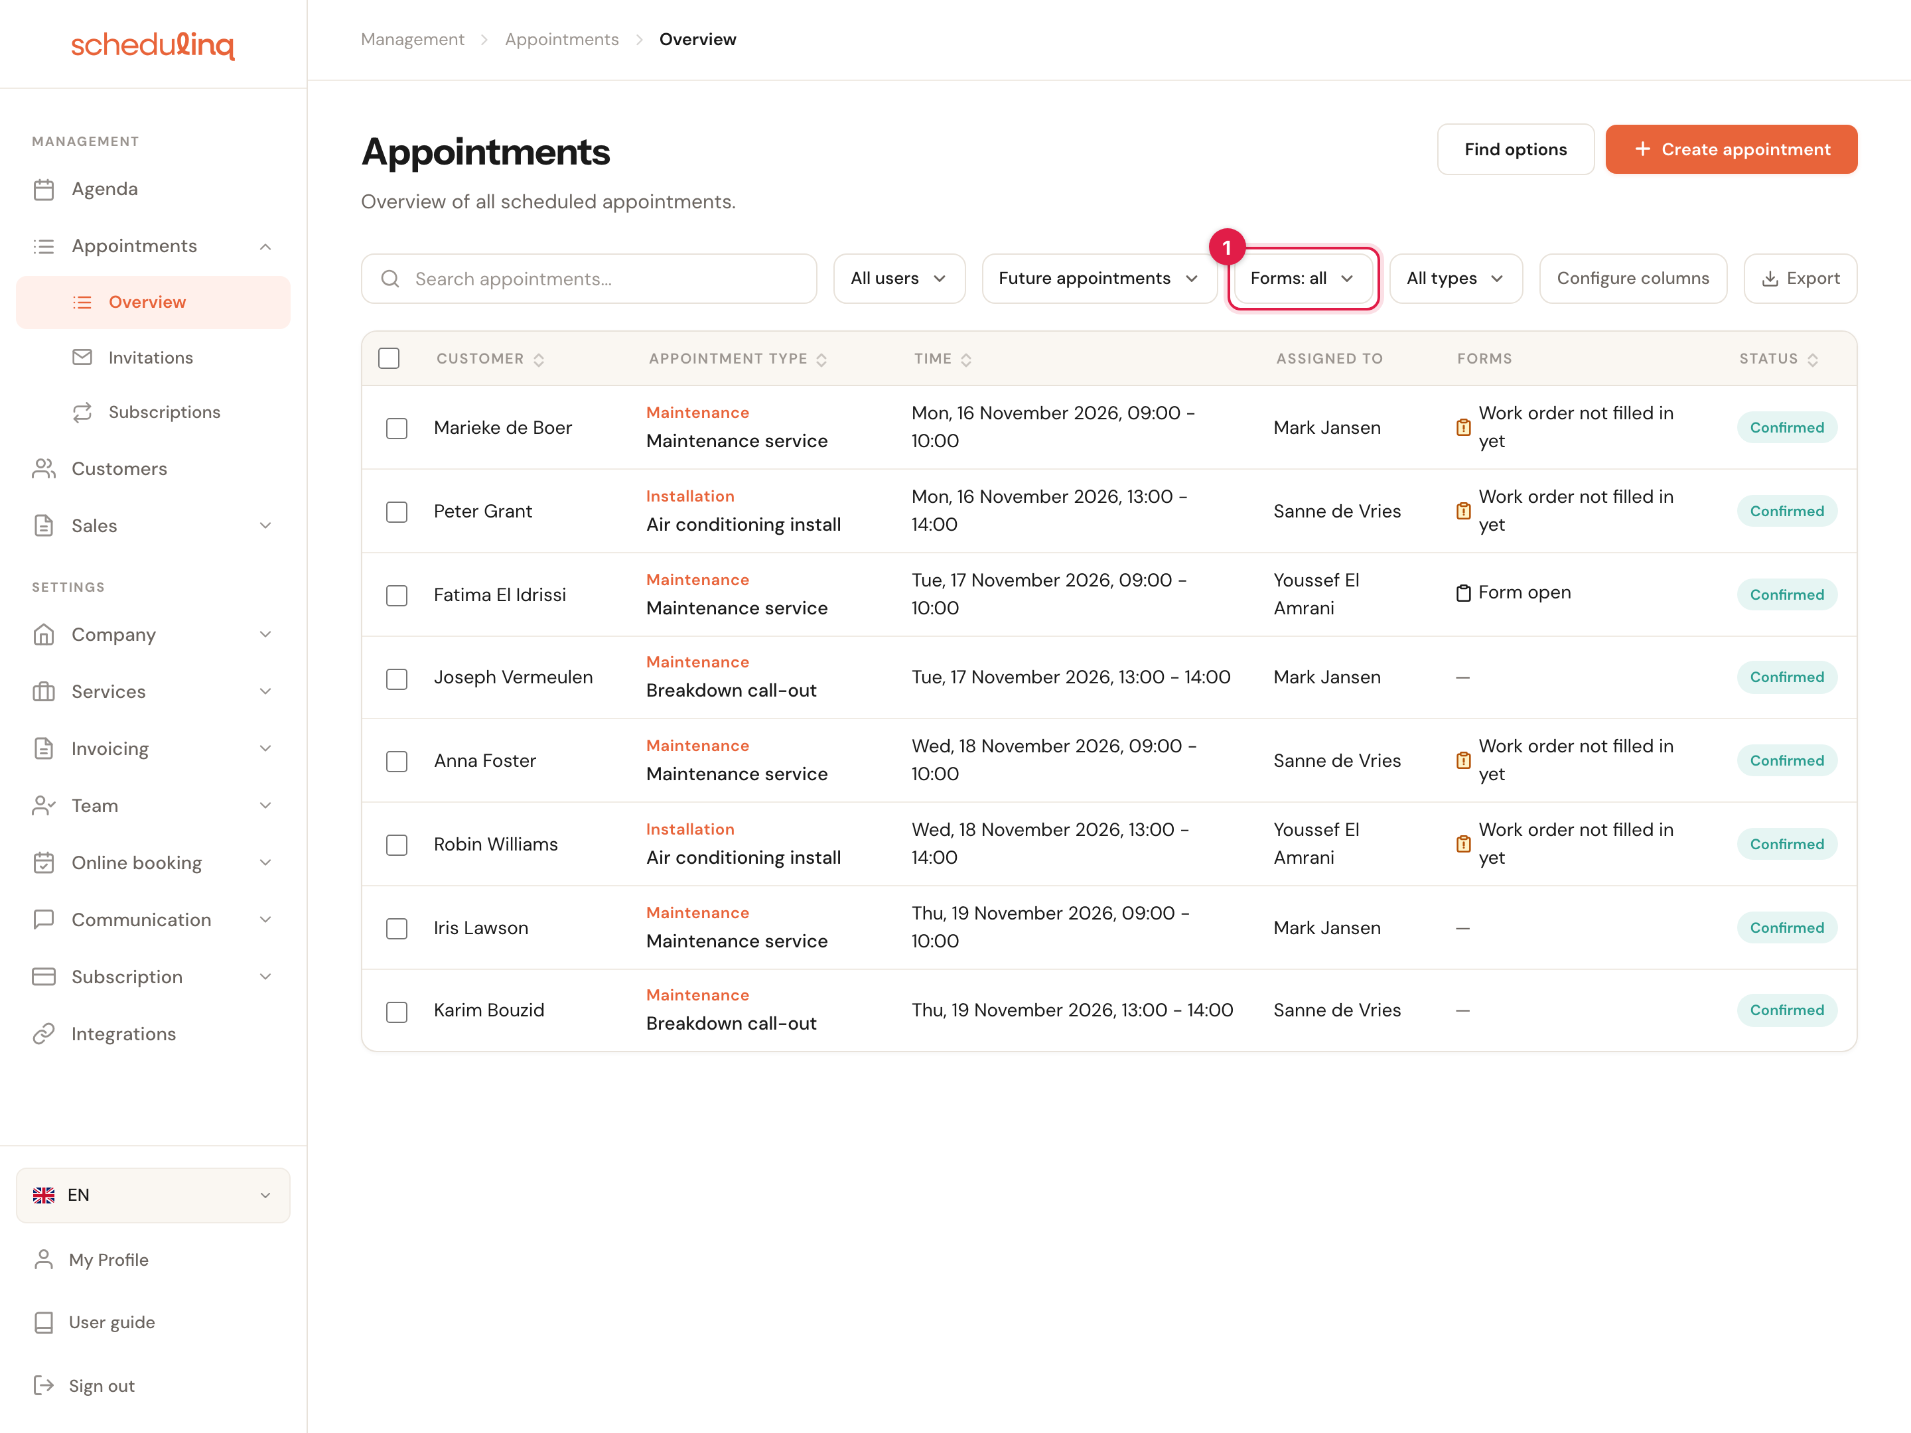Click work order clipboard icon for Robin Williams
Screen dimensions: 1911x1433
click(x=1464, y=844)
